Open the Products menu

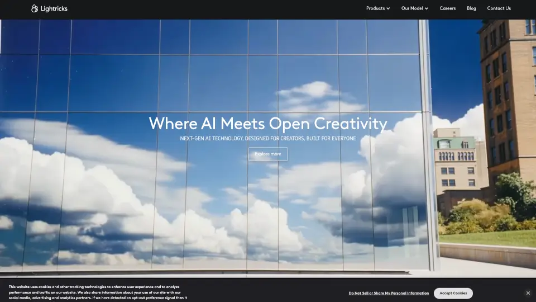point(375,8)
